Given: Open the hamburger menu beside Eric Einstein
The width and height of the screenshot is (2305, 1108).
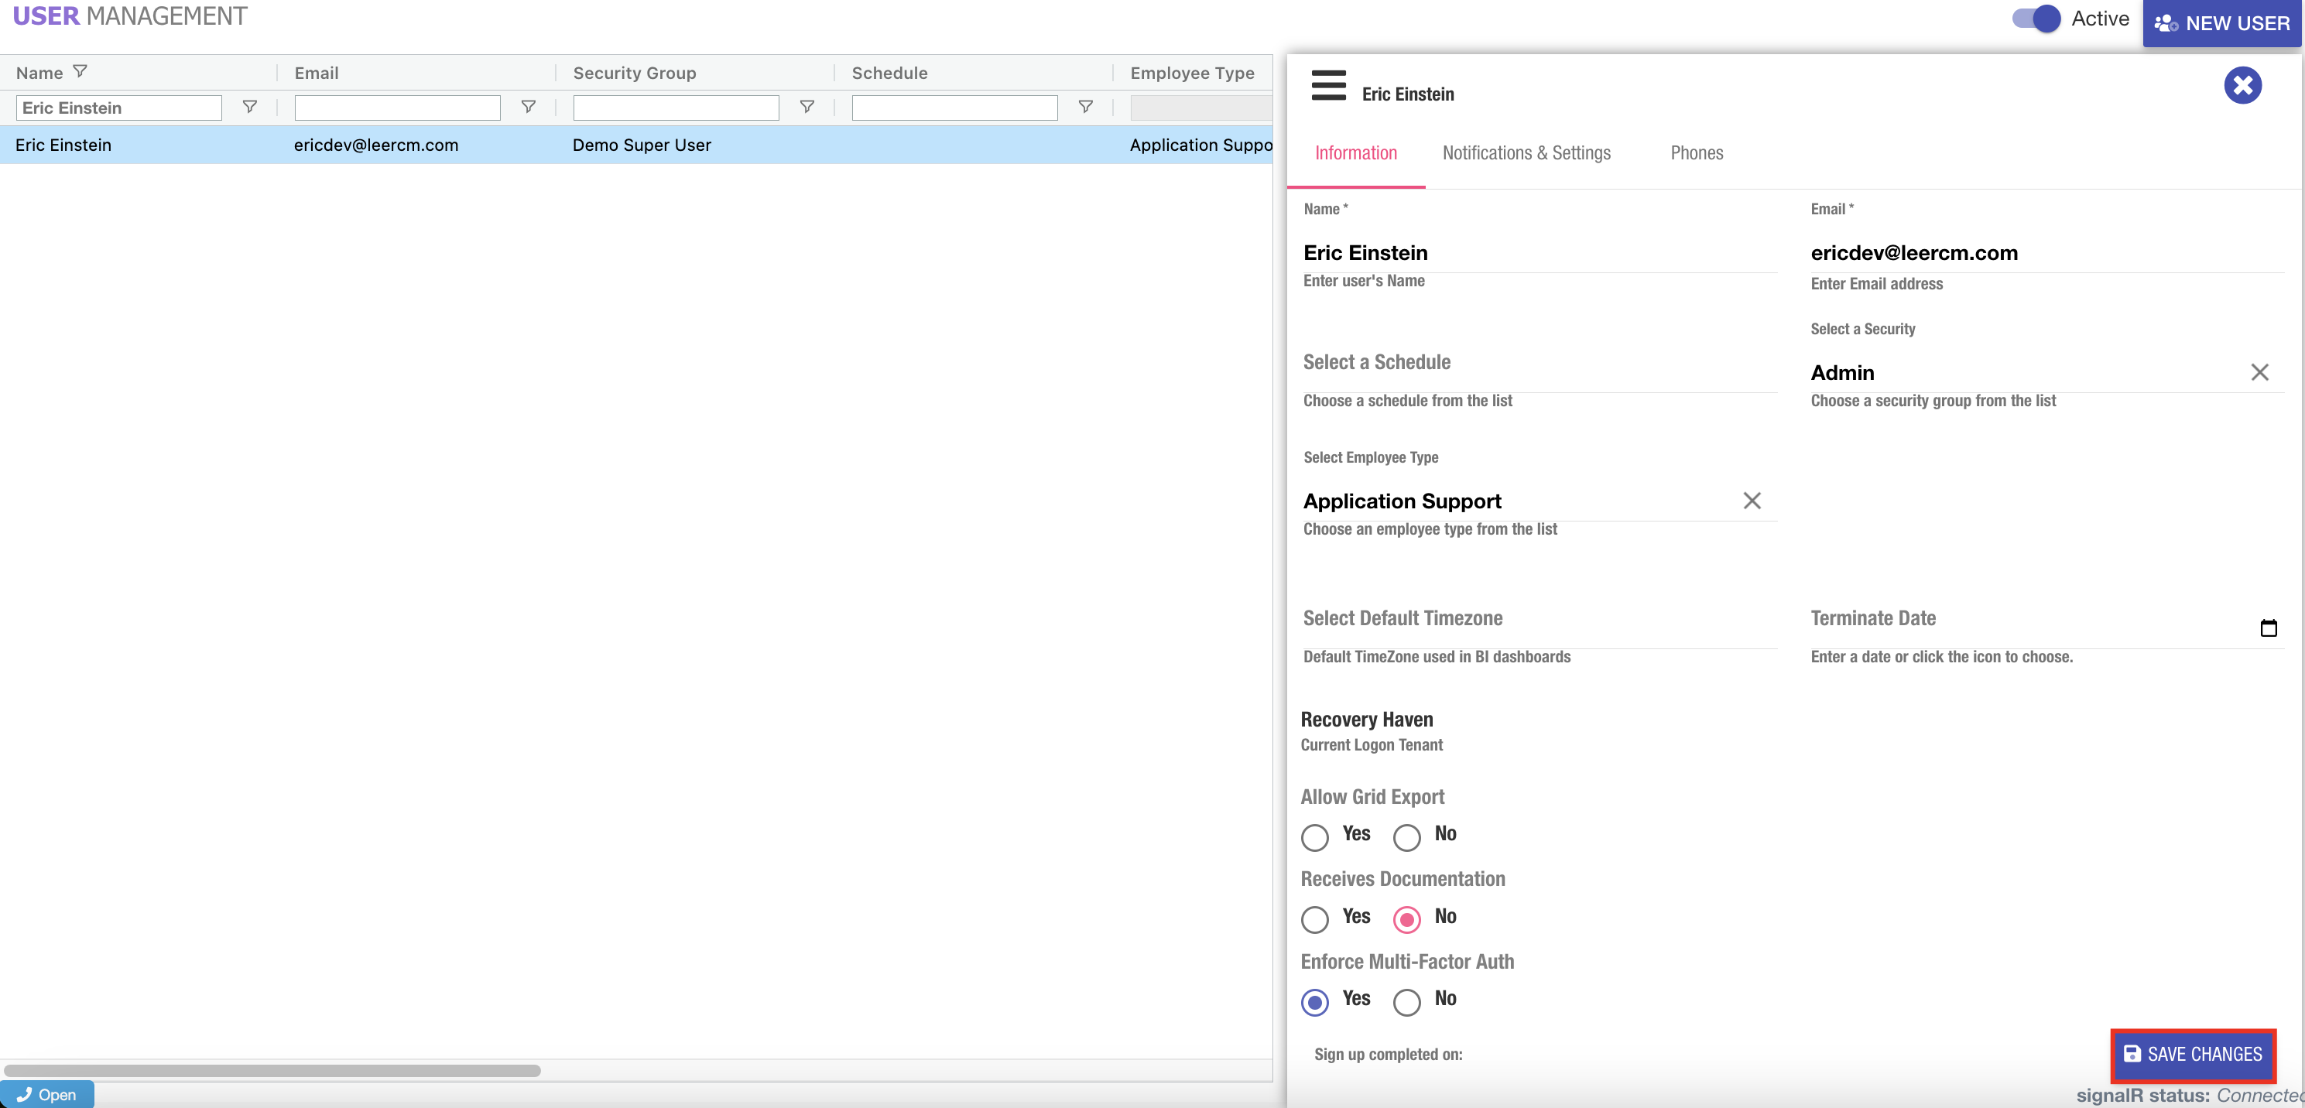Looking at the screenshot, I should (x=1328, y=86).
